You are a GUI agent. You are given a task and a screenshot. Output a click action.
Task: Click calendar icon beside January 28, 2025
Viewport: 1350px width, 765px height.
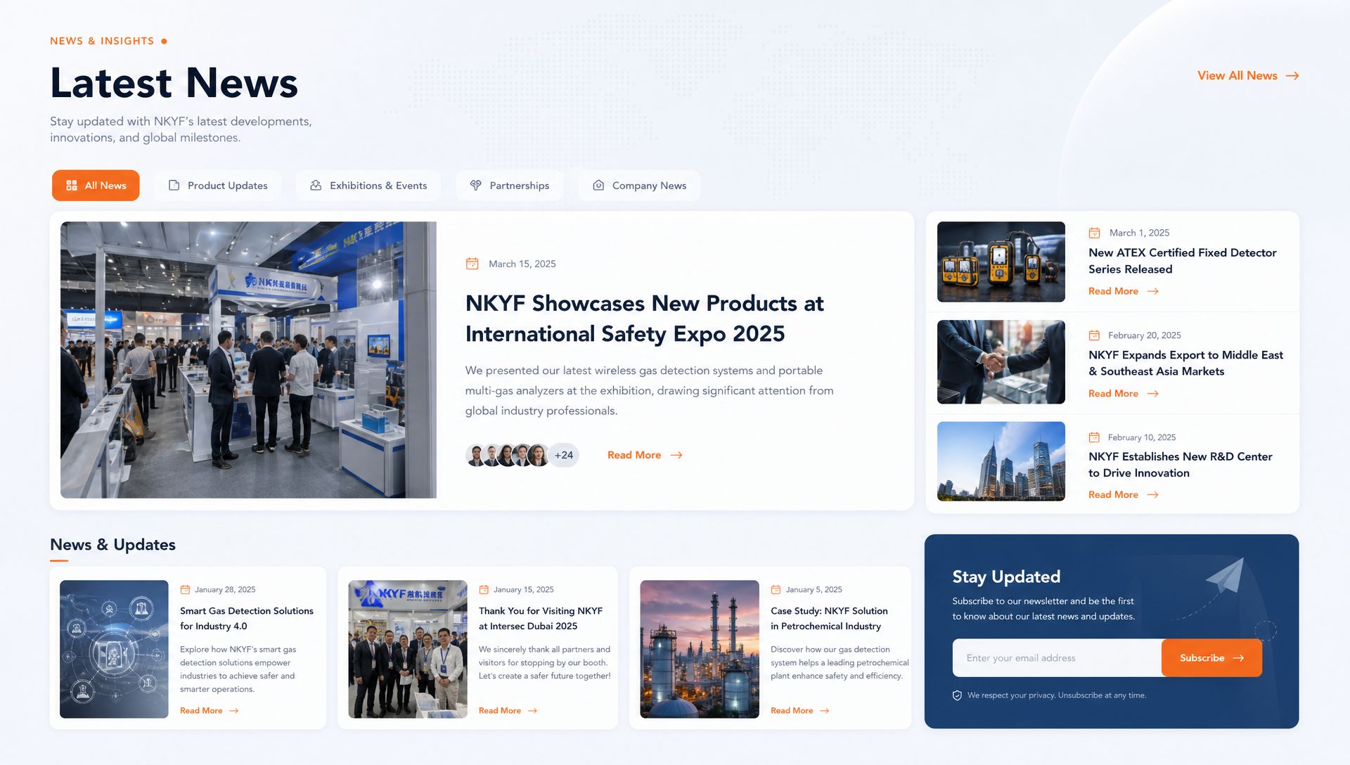185,590
